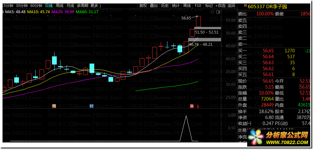Image resolution: width=314 pixels, height=150 pixels.
Task: Click the orange N icon beside 605337
Action: click(246, 6)
